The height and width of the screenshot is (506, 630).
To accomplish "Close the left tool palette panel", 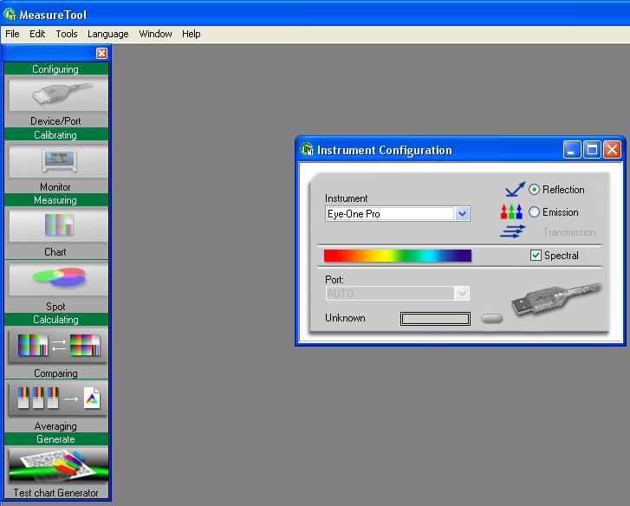I will pyautogui.click(x=102, y=53).
